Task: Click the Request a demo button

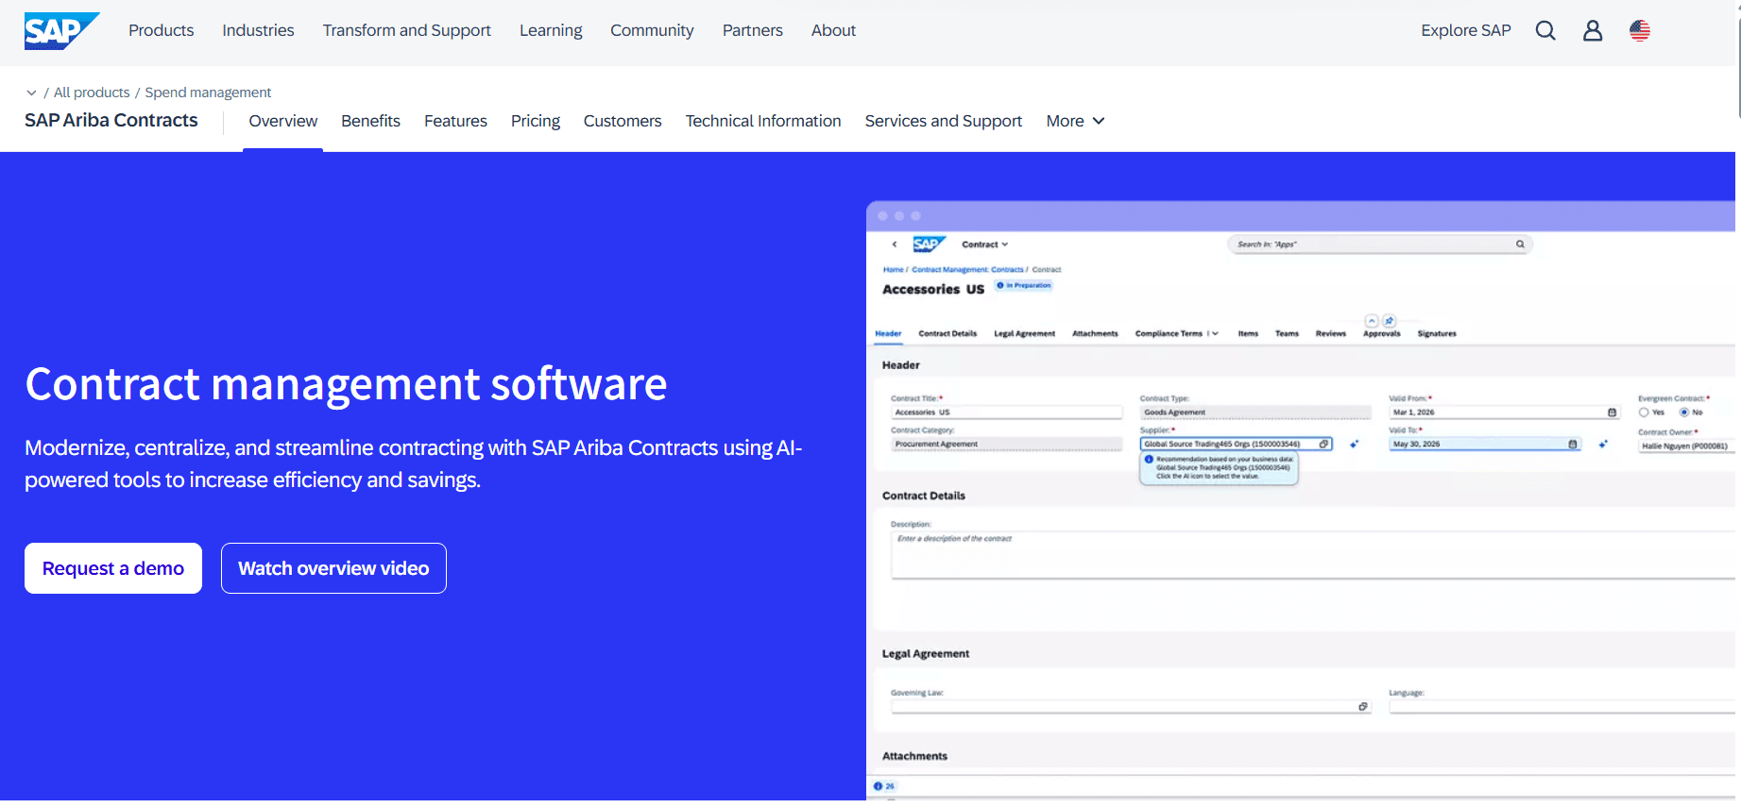Action: point(113,568)
